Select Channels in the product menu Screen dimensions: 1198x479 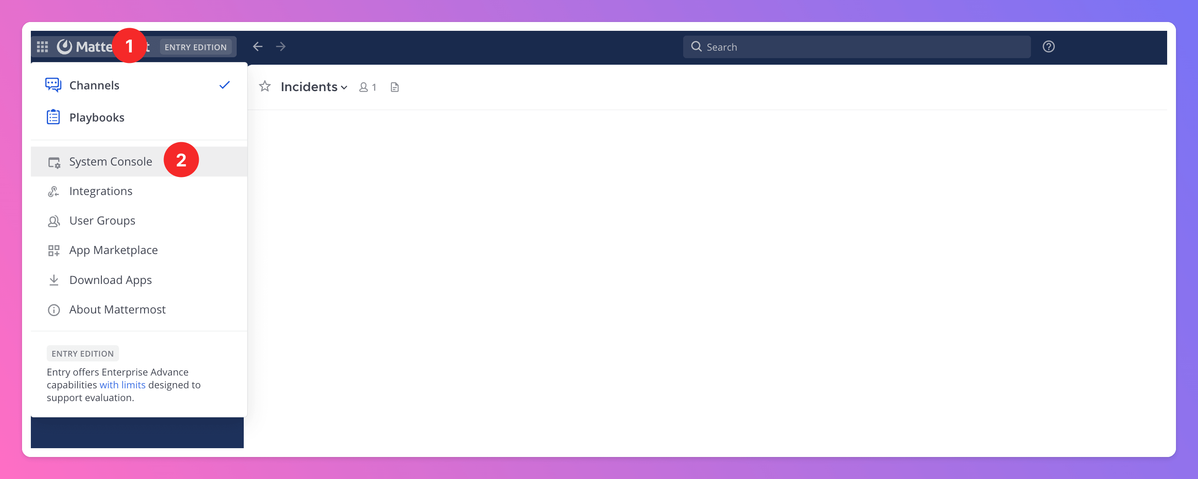(94, 85)
